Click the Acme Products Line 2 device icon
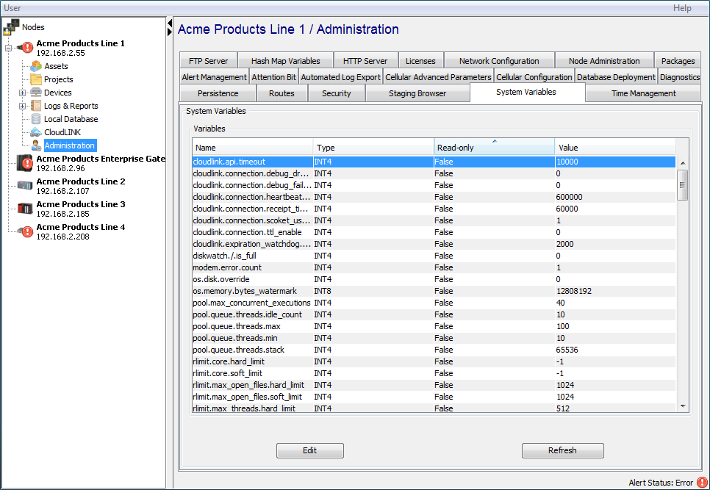This screenshot has height=490, width=710. pyautogui.click(x=25, y=186)
